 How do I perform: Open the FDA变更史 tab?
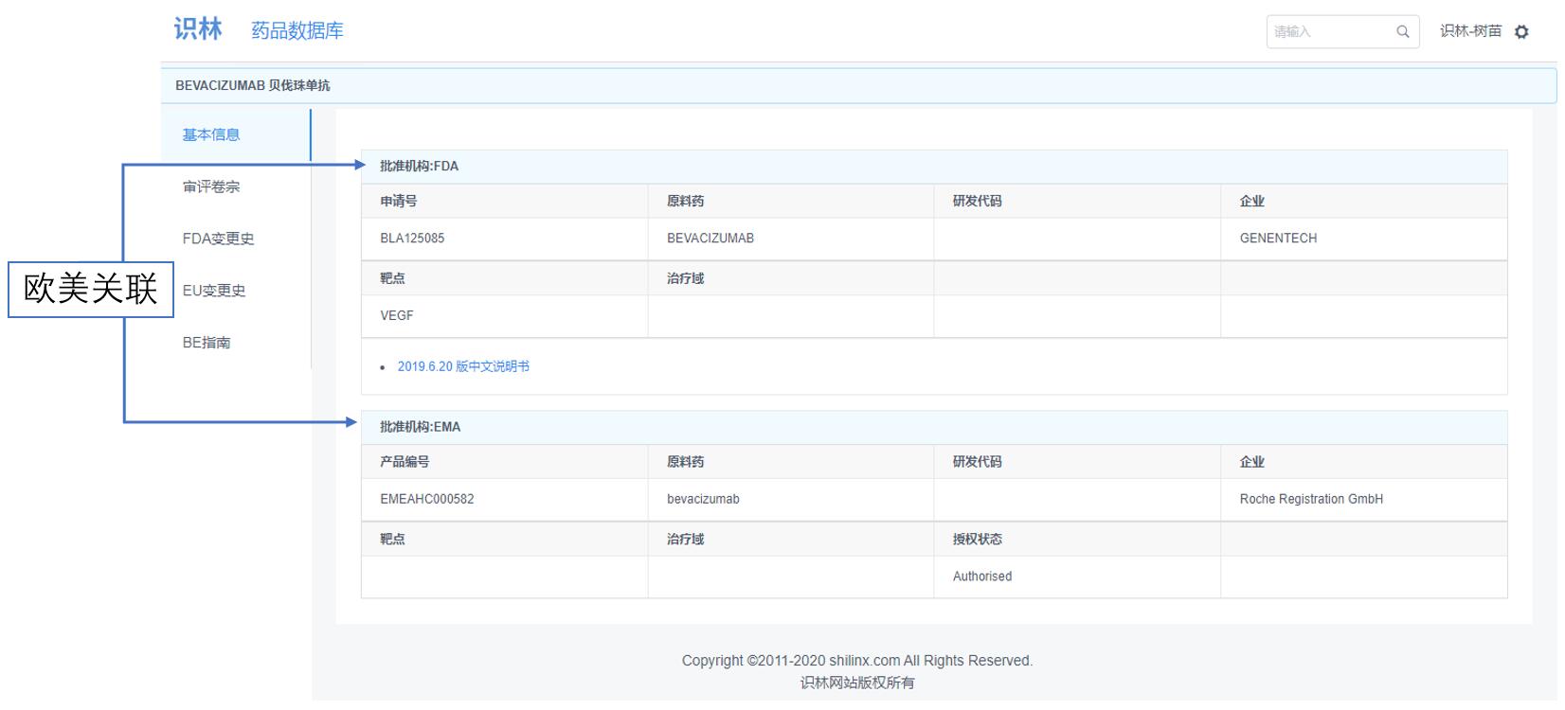218,240
